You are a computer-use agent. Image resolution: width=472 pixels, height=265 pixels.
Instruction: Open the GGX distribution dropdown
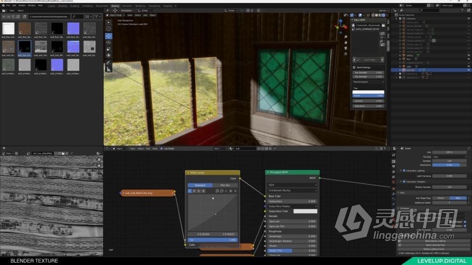(292, 185)
